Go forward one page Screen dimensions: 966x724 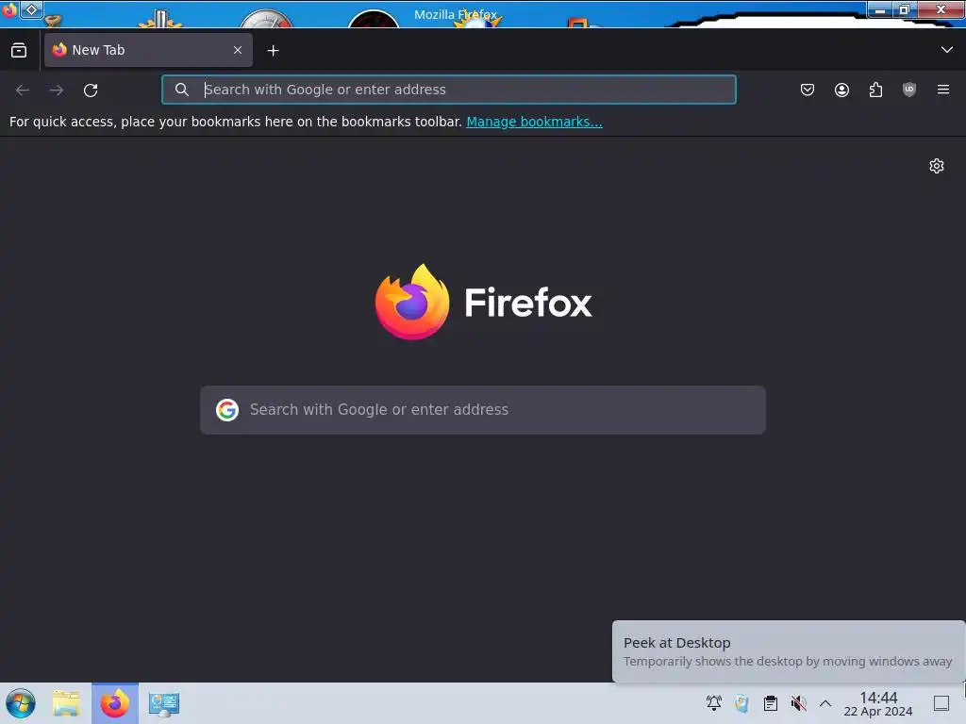coord(57,90)
